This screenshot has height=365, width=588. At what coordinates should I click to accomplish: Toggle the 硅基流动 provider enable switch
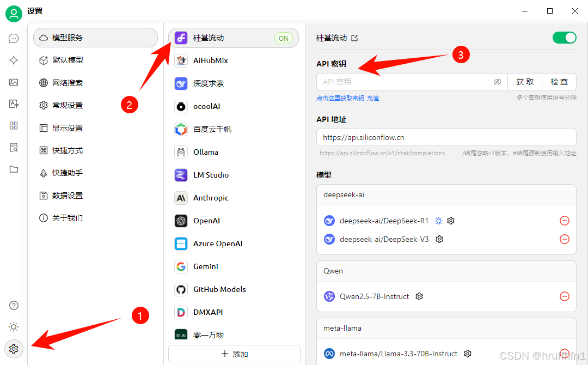(565, 38)
